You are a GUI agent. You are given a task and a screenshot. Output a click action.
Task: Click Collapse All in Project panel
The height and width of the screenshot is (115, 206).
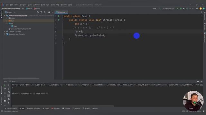point(45,12)
